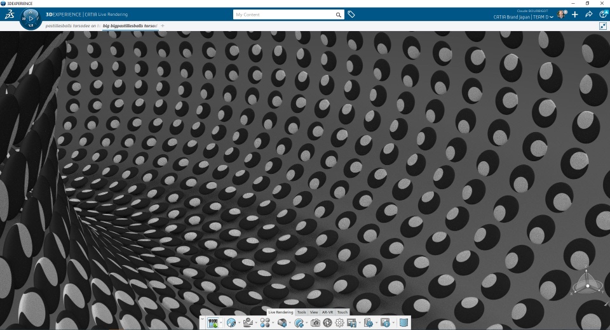The image size is (610, 330).
Task: Click the XYZ orientation axis widget
Action: (x=587, y=282)
